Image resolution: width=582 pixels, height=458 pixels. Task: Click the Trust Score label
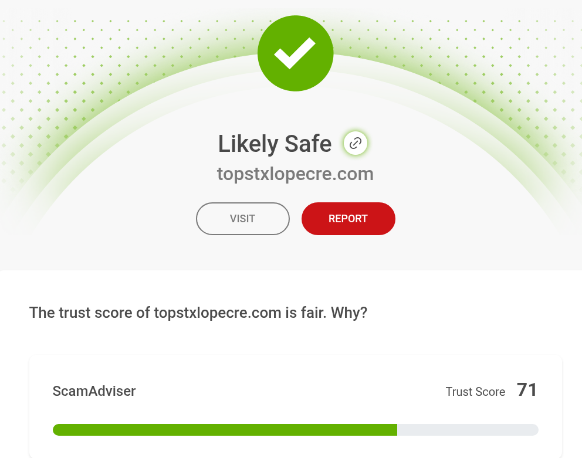pyautogui.click(x=475, y=392)
